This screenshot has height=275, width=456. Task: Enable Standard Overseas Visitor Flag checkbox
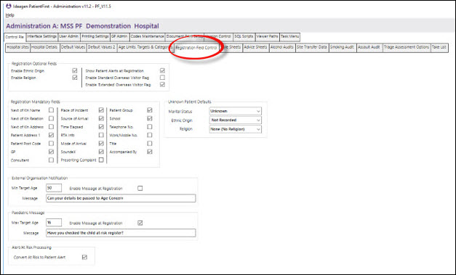(162, 78)
